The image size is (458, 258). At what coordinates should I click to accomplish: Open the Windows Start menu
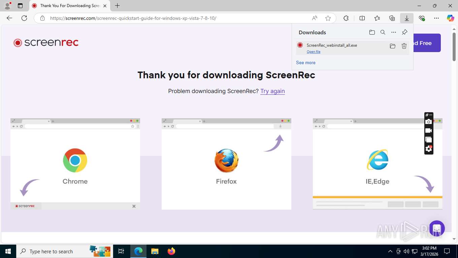8,251
